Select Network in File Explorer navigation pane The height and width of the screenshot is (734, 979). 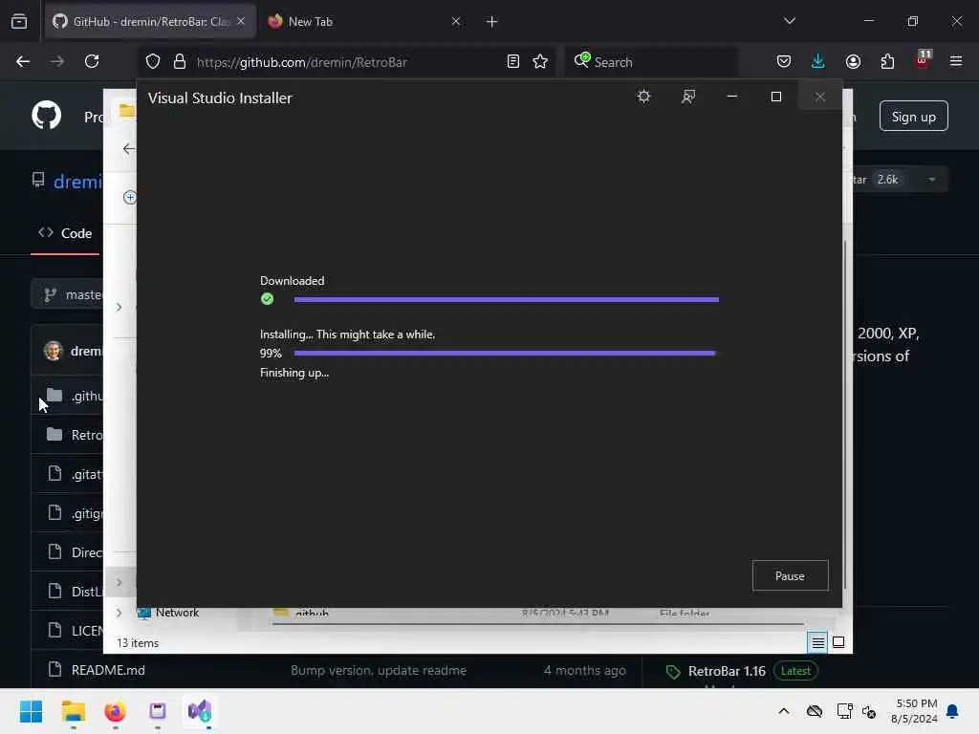pyautogui.click(x=177, y=613)
